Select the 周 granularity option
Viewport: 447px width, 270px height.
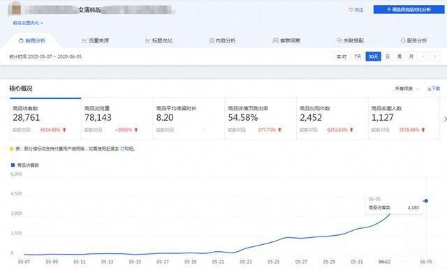coord(400,57)
